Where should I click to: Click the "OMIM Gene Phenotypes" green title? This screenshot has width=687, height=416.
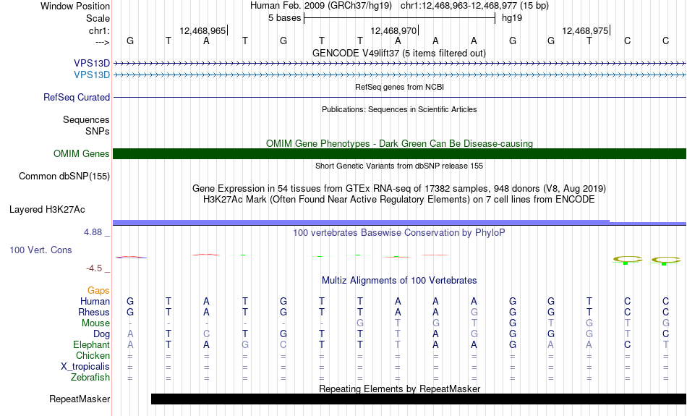pos(399,143)
